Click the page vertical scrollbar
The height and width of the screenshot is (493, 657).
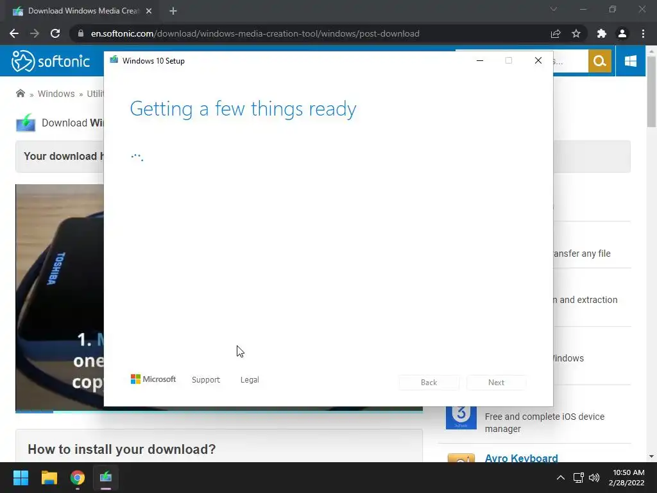(651, 91)
